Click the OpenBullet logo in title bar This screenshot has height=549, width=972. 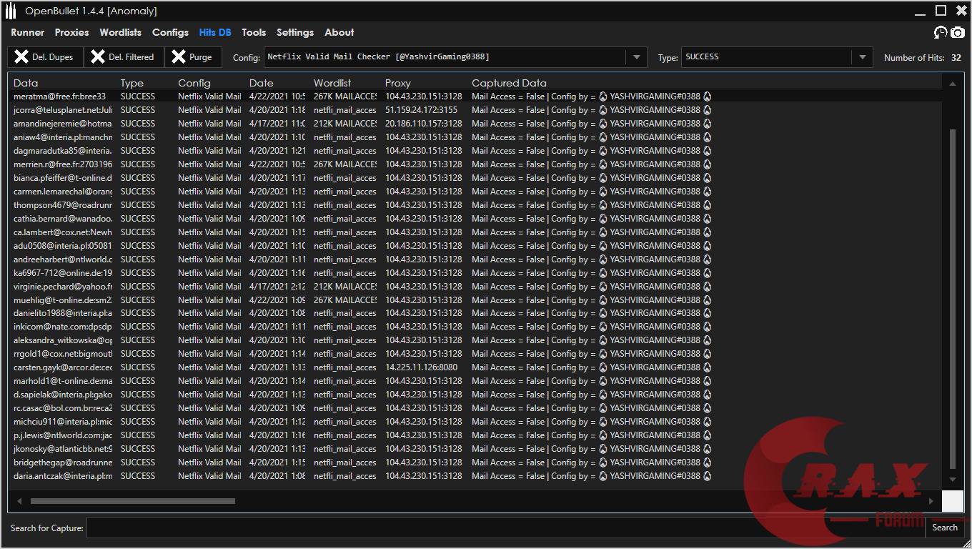pyautogui.click(x=11, y=11)
